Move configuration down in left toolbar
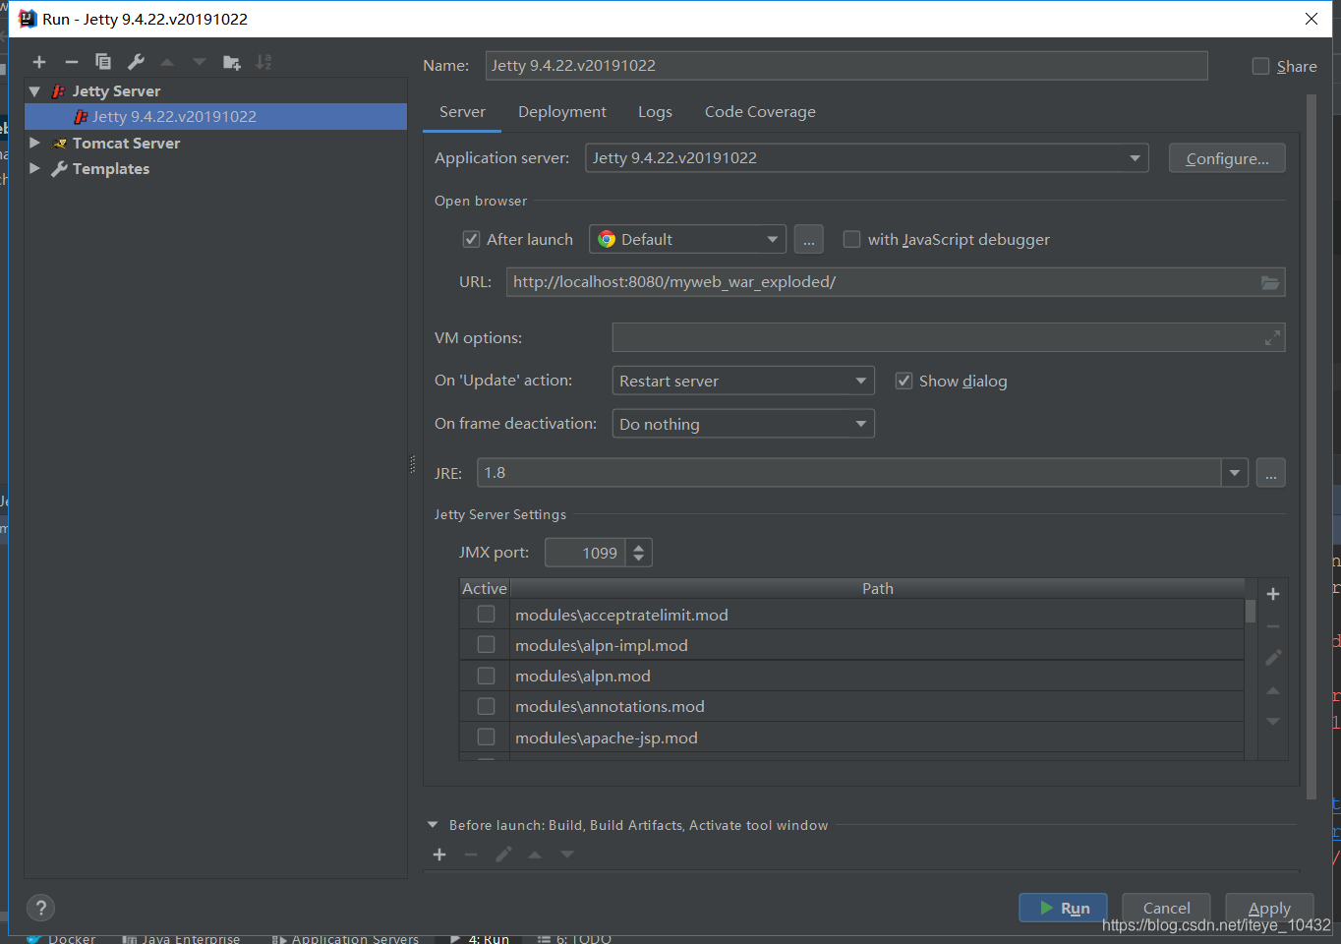Screen dimensions: 1341x944 200,62
